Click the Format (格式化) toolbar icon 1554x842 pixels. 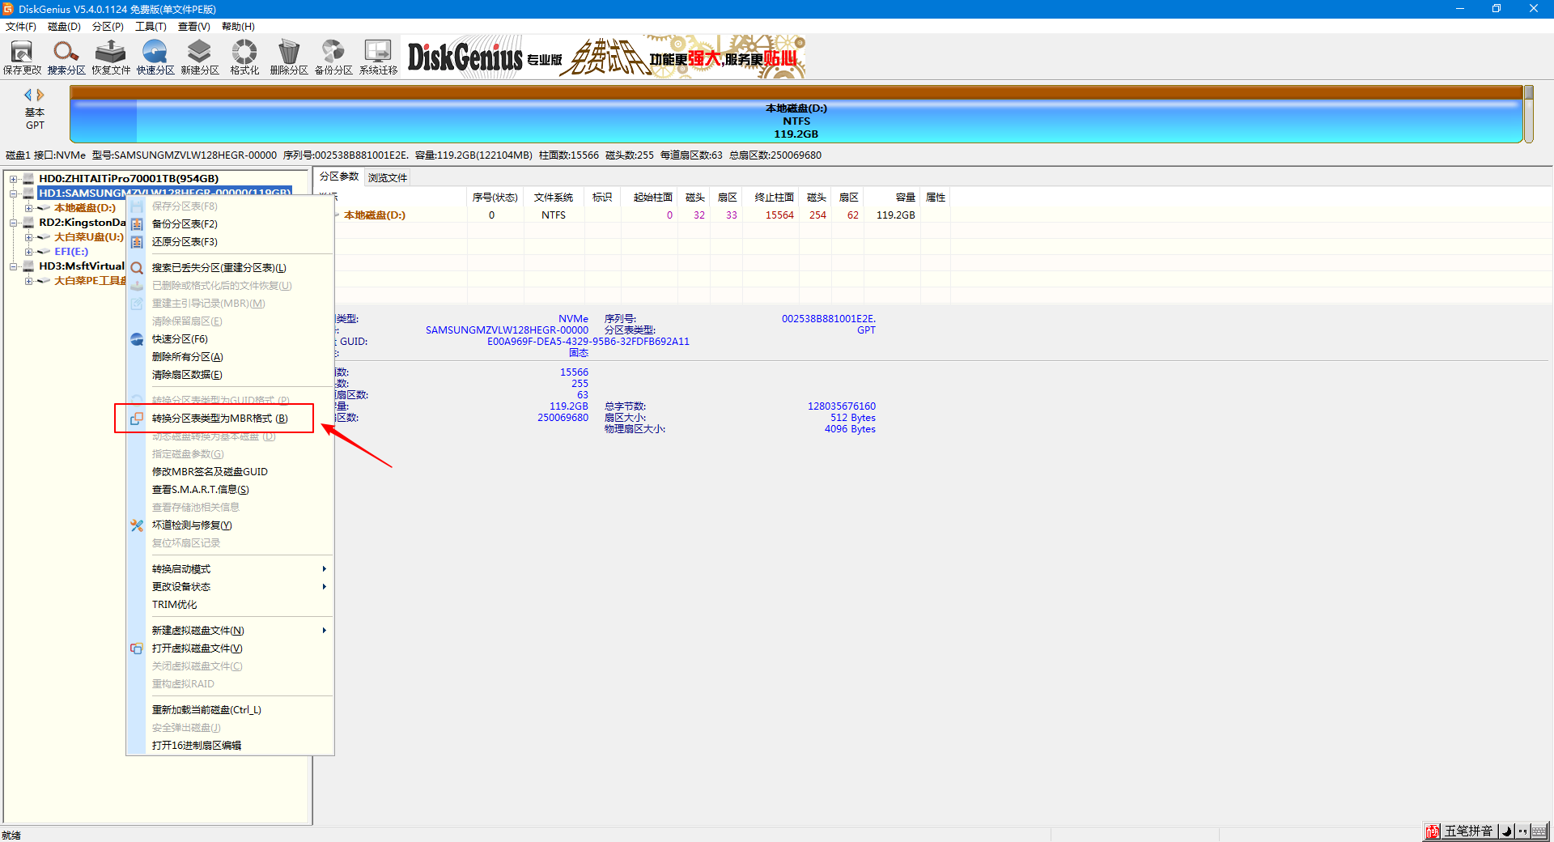pyautogui.click(x=244, y=57)
